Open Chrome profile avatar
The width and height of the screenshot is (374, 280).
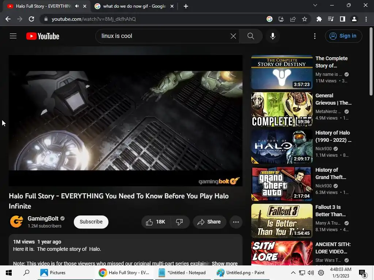tap(354, 19)
